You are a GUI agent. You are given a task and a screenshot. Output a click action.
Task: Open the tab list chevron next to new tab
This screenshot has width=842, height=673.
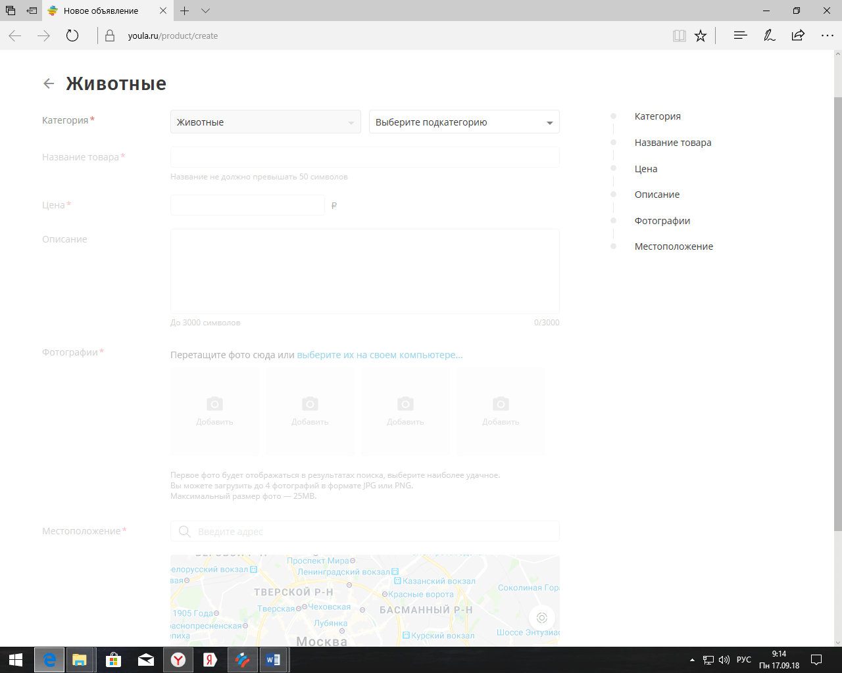[205, 11]
